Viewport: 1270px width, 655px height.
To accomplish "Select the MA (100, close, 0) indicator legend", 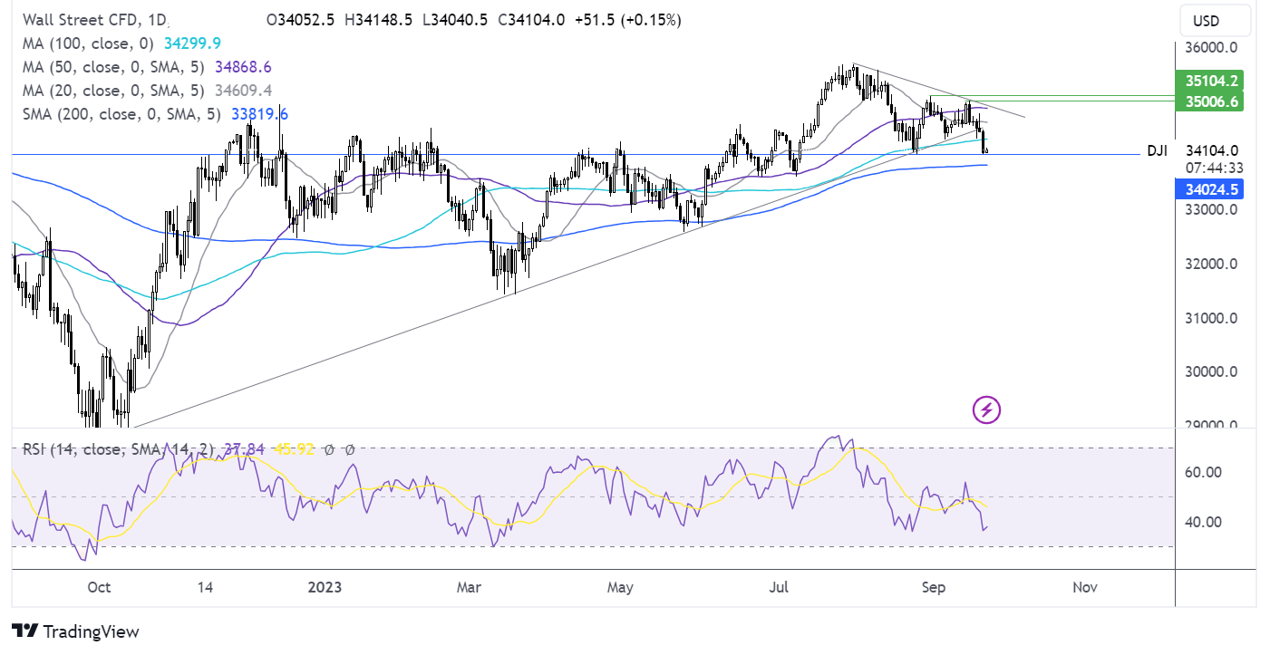I will (86, 43).
